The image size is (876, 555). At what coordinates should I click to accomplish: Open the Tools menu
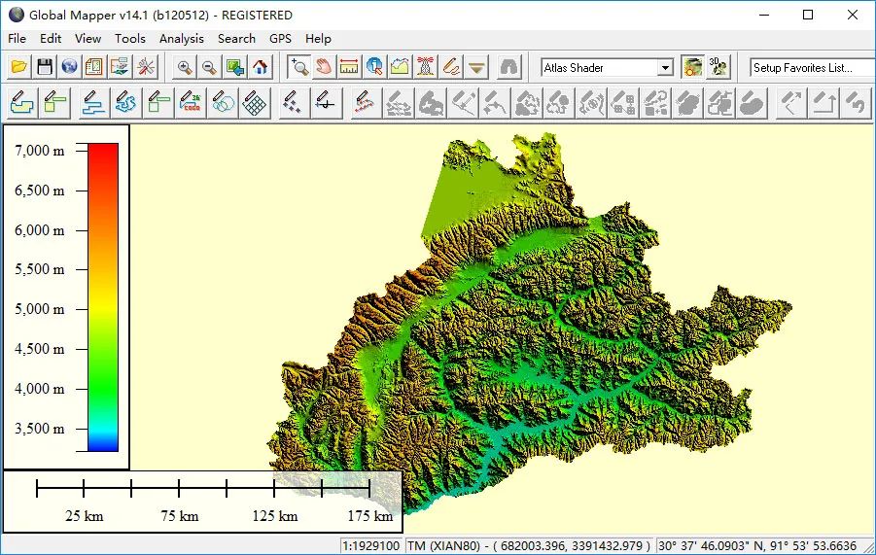pyautogui.click(x=130, y=39)
